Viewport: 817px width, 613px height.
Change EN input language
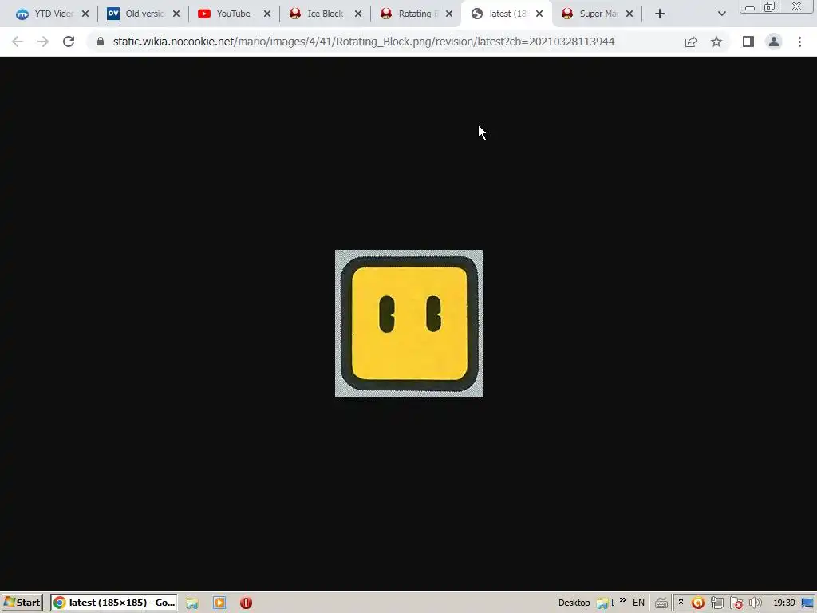click(638, 603)
